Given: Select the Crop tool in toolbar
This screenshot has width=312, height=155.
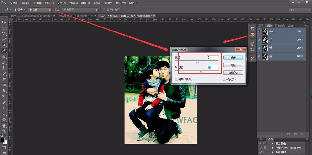Looking at the screenshot, I should [x=4, y=45].
